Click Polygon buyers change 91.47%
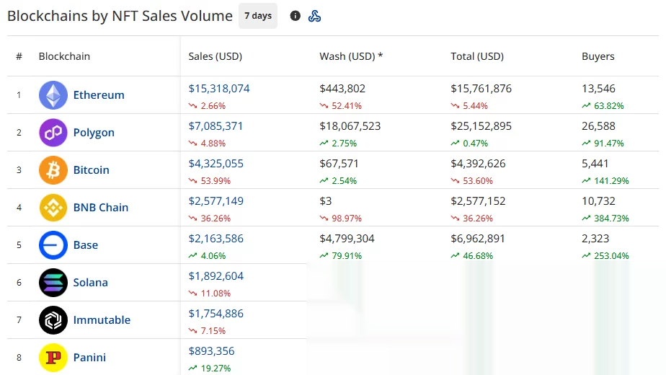This screenshot has height=375, width=666. point(603,144)
